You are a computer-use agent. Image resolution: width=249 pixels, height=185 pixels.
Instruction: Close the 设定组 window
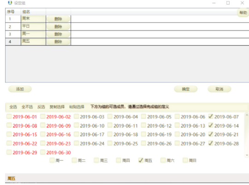(242, 3)
